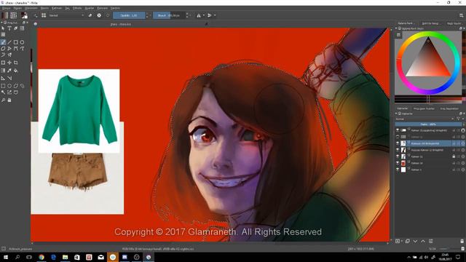Select the Multibrush tool
Image resolution: width=466 pixels, height=262 pixels.
[x=9, y=55]
